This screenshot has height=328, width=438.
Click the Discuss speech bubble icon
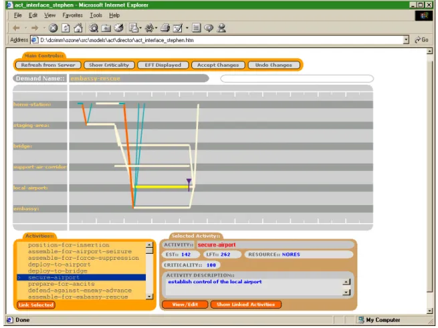point(209,28)
